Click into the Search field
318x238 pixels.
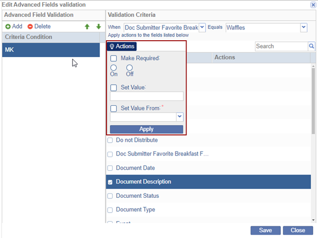281,47
